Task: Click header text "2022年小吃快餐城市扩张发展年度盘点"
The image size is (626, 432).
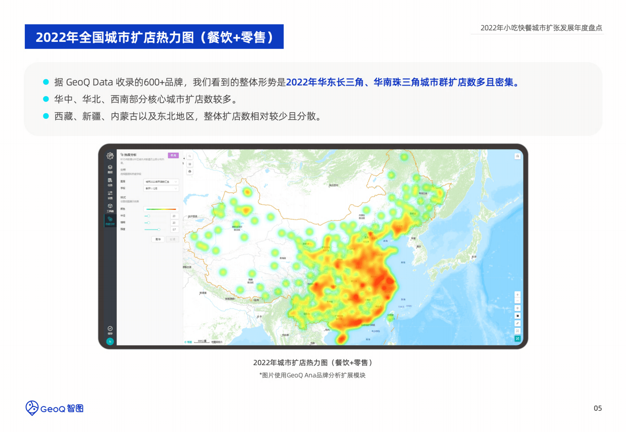Action: (x=541, y=28)
